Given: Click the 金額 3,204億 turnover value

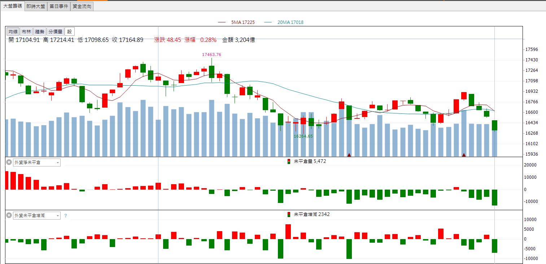Looking at the screenshot, I should pos(239,40).
